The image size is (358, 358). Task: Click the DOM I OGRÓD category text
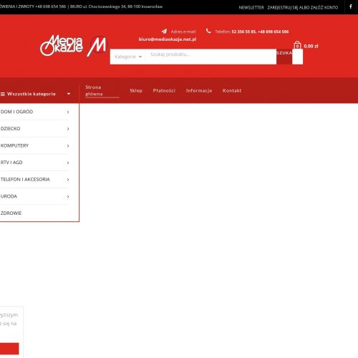coord(16,112)
